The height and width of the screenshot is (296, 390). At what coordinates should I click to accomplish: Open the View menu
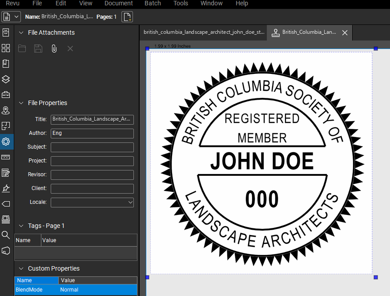pos(85,3)
